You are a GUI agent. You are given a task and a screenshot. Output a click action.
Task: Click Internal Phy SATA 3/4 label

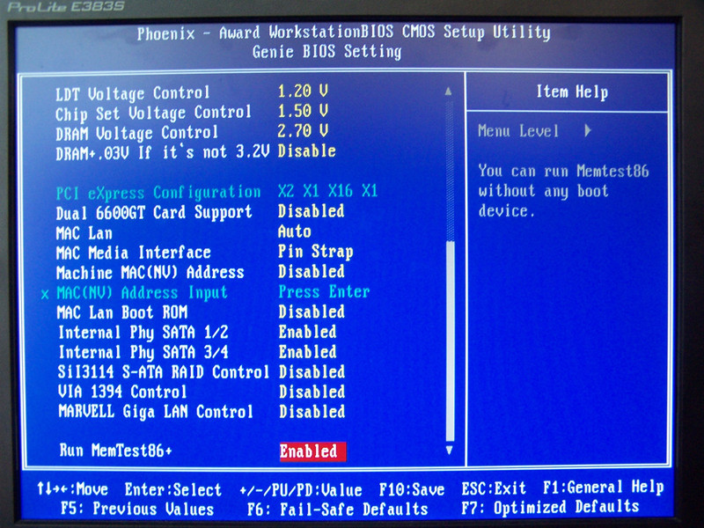tap(143, 353)
